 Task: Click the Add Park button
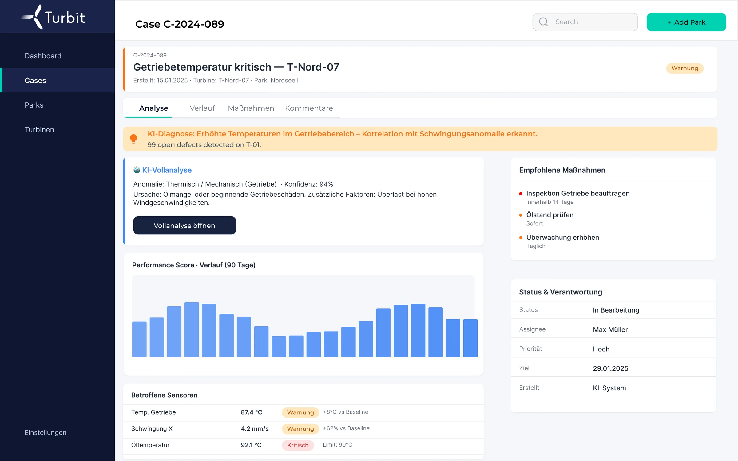(x=686, y=22)
